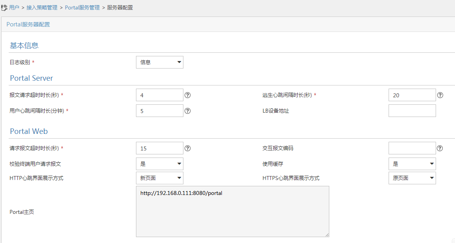Viewport: 455px width, 243px height.
Task: Navigate to 接入策略管理 breadcrumb link
Action: tap(42, 7)
